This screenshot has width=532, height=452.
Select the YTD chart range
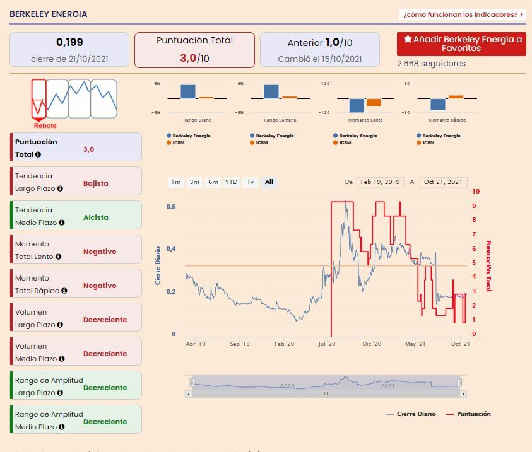[231, 182]
